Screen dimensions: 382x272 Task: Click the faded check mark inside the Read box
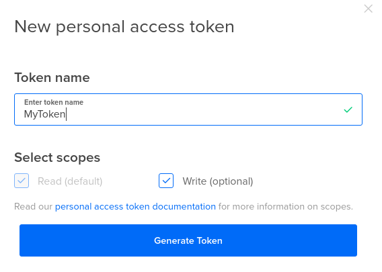[x=22, y=181]
